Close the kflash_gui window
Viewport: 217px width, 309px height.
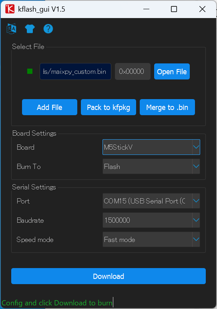coord(202,9)
